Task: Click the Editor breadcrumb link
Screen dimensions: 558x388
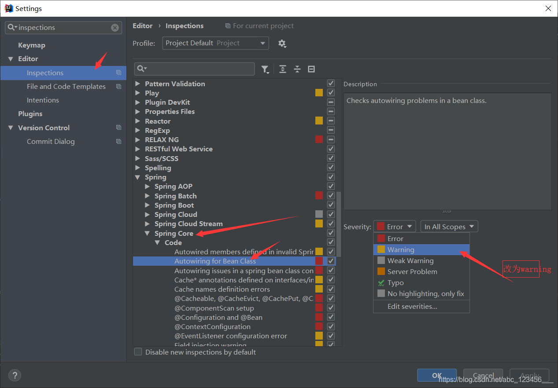Action: coord(143,26)
